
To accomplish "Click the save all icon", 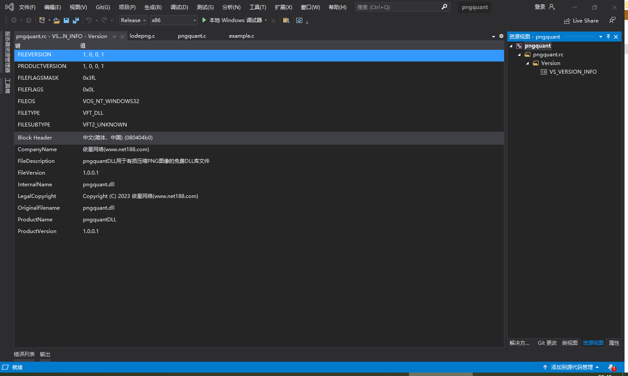I will tap(76, 20).
